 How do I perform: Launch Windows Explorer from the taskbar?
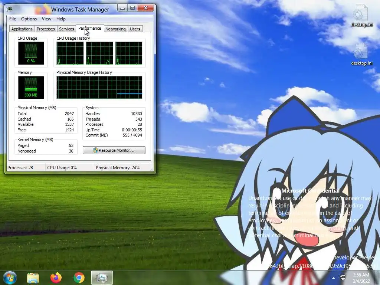pos(33,278)
